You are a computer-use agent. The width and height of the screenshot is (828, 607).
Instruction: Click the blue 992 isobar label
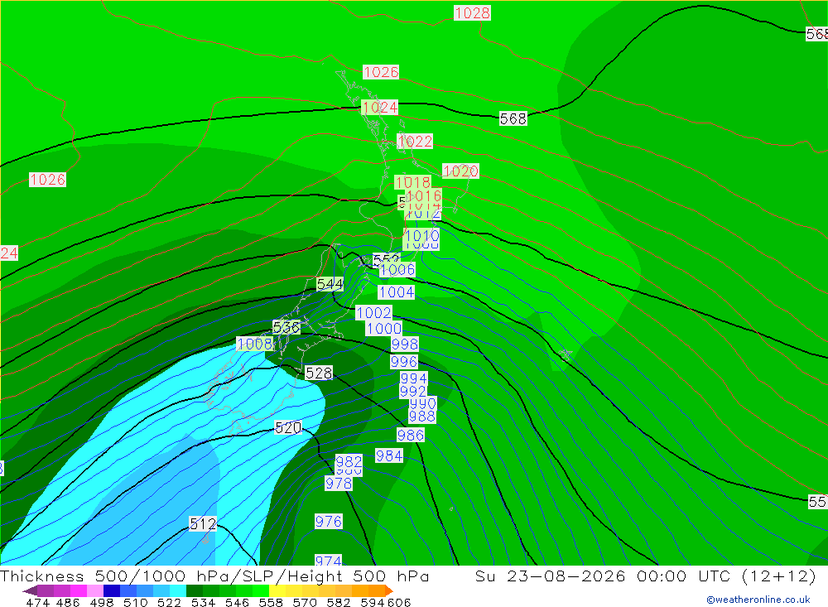(413, 391)
